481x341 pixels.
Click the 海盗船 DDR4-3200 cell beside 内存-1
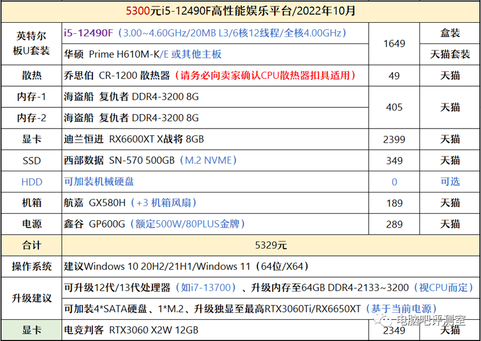[x=215, y=97]
